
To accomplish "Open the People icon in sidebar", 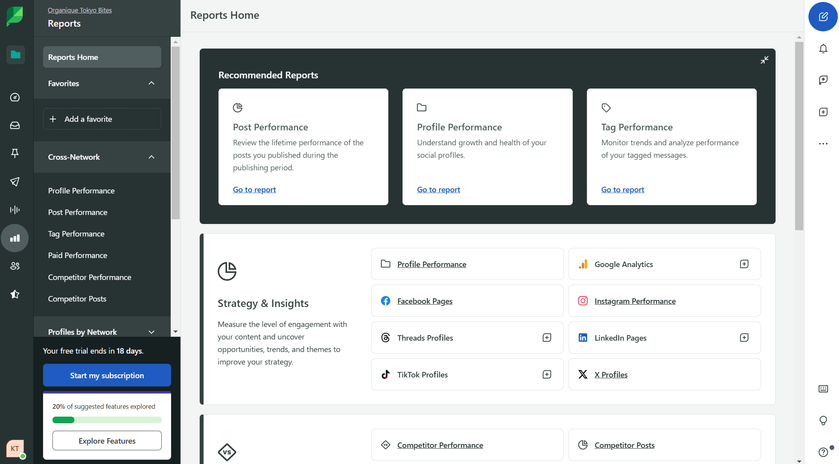I will click(15, 266).
